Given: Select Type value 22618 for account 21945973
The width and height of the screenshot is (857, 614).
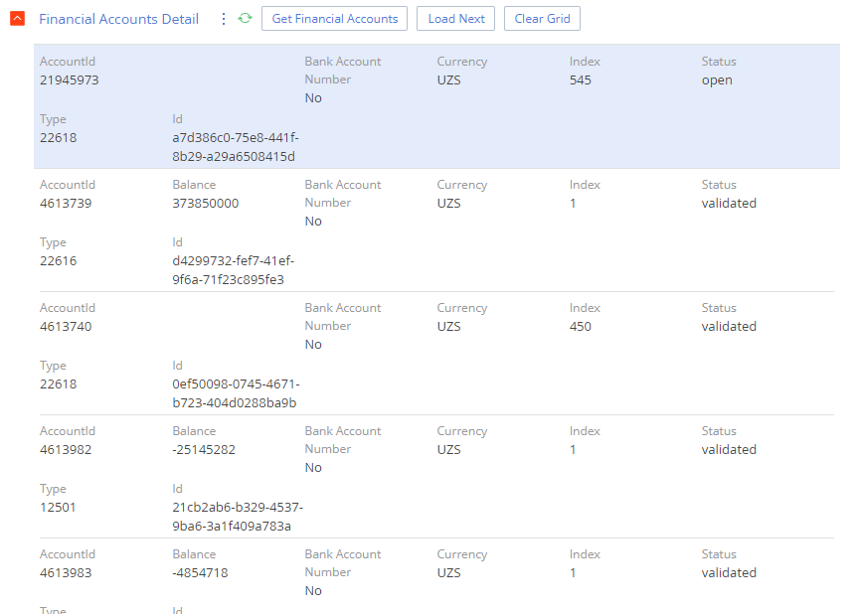Looking at the screenshot, I should point(58,138).
